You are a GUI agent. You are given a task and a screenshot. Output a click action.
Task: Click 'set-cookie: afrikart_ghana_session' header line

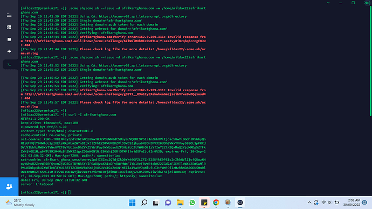coord(113,168)
